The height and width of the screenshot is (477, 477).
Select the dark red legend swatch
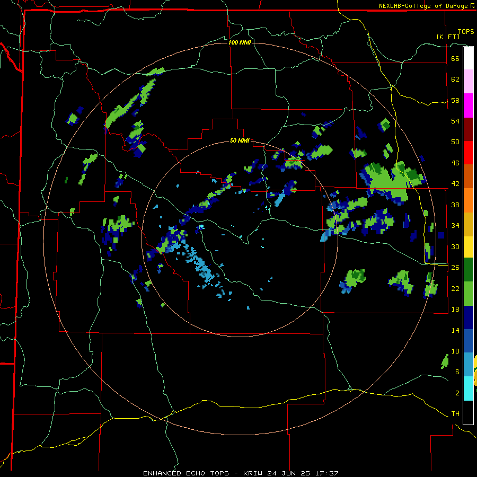tap(468, 129)
